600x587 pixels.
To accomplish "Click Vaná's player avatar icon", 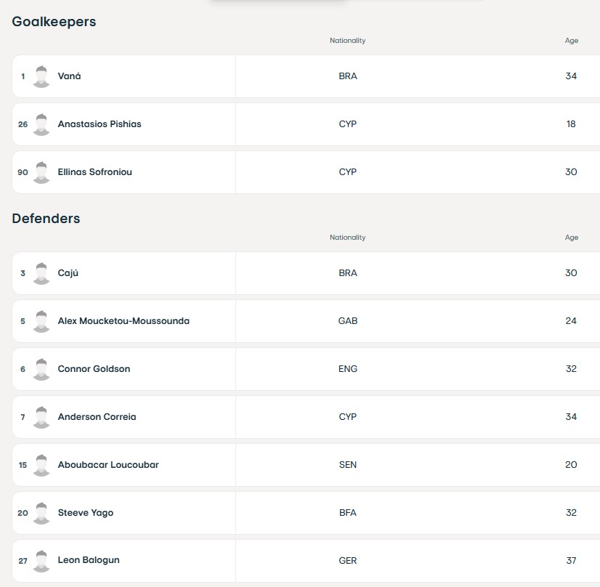I will (41, 76).
